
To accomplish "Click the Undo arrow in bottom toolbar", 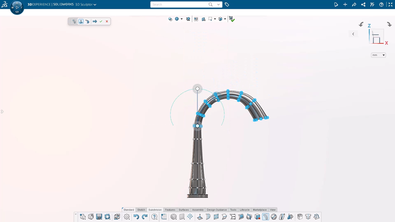I will pos(136,217).
